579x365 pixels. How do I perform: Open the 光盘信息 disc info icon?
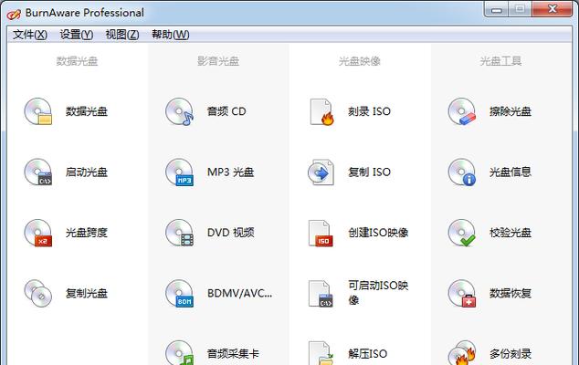click(462, 172)
